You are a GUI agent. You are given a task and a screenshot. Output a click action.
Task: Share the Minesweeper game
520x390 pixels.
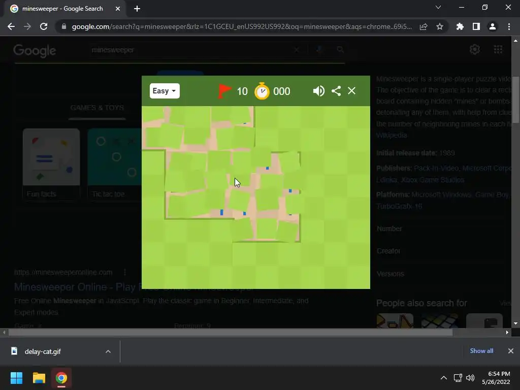point(336,91)
